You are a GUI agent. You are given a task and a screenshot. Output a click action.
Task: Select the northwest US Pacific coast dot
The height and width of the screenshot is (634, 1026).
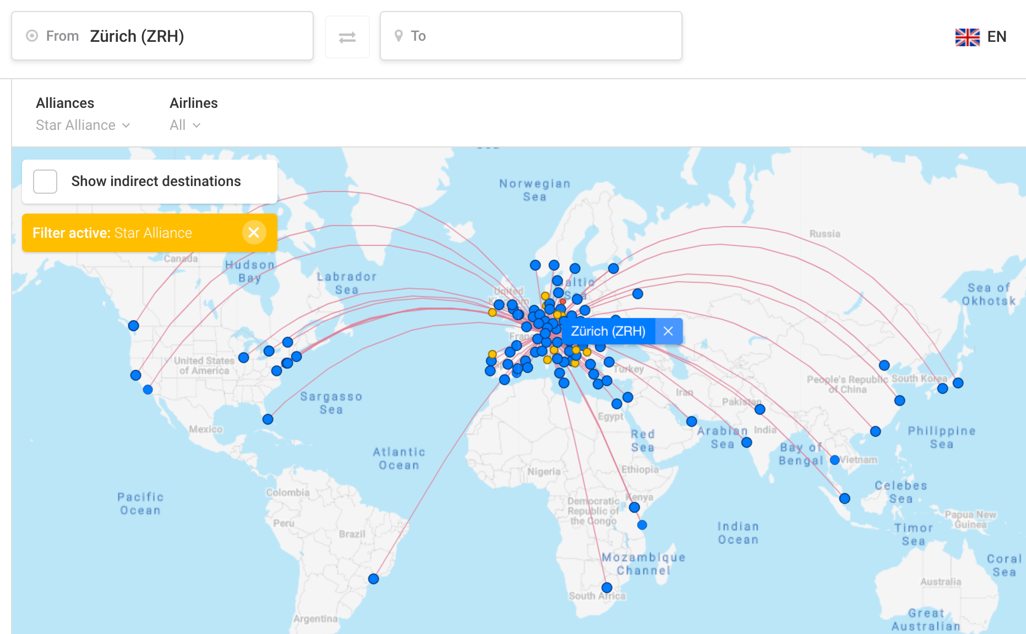(133, 326)
